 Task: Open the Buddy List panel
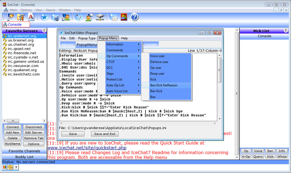[x=24, y=157]
